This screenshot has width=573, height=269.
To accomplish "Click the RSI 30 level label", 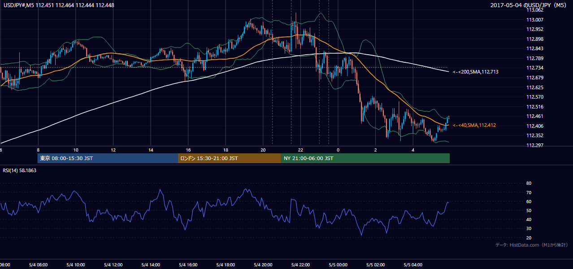I will pos(529,229).
